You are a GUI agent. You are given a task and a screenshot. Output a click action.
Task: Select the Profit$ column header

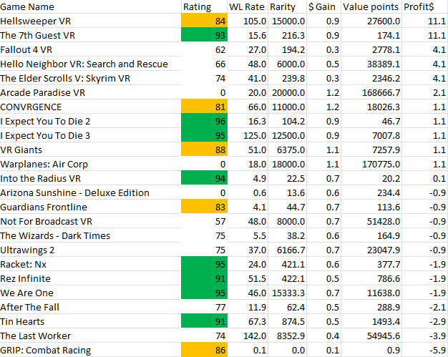click(x=425, y=6)
